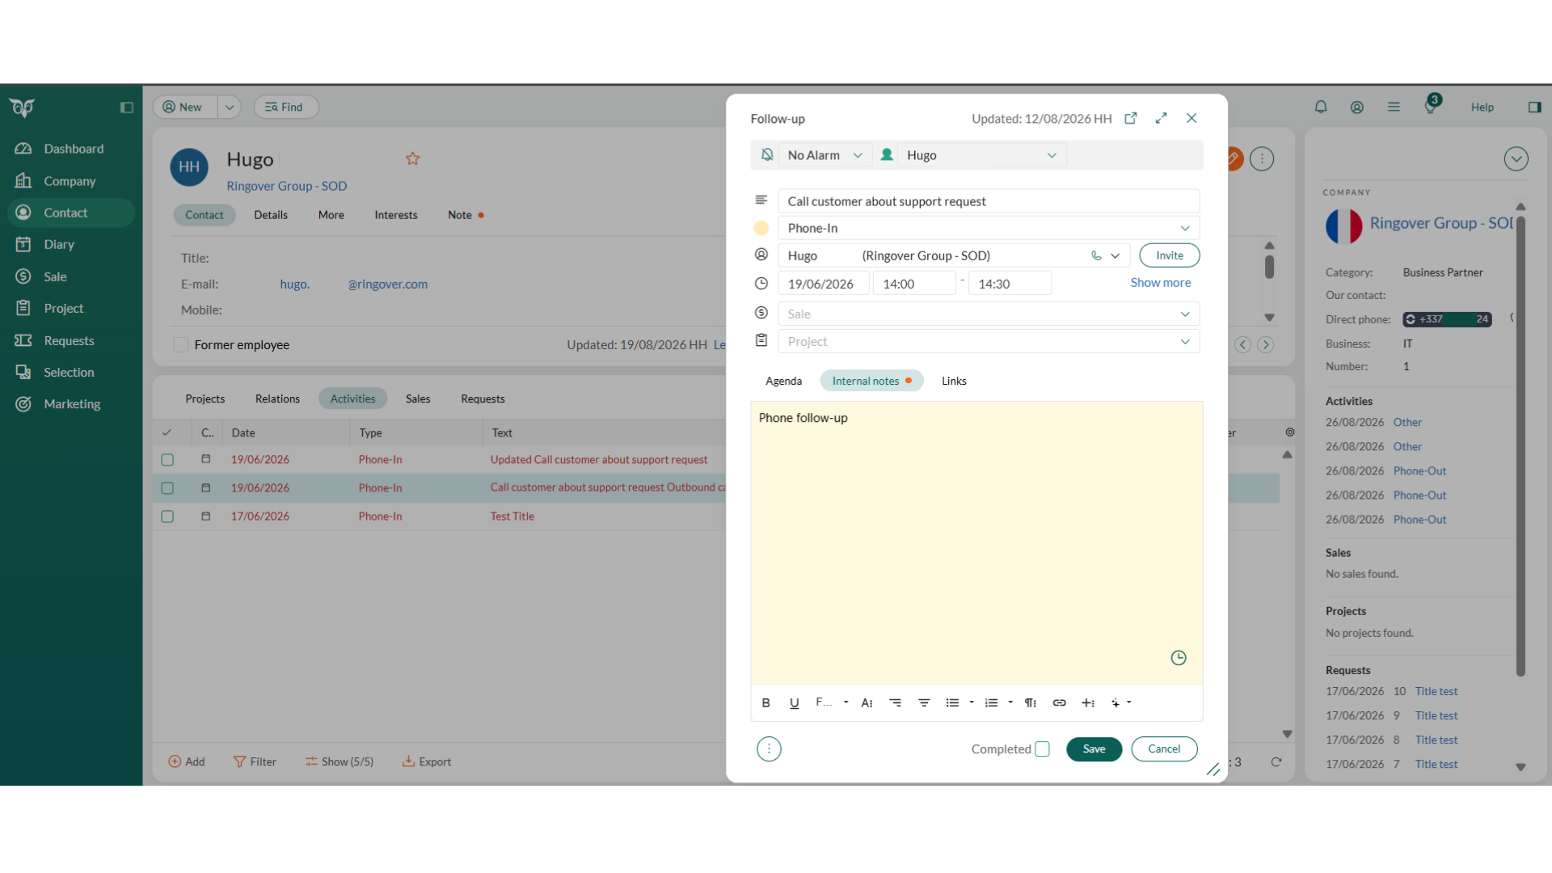Tick the Completed checkbox

tap(1043, 749)
